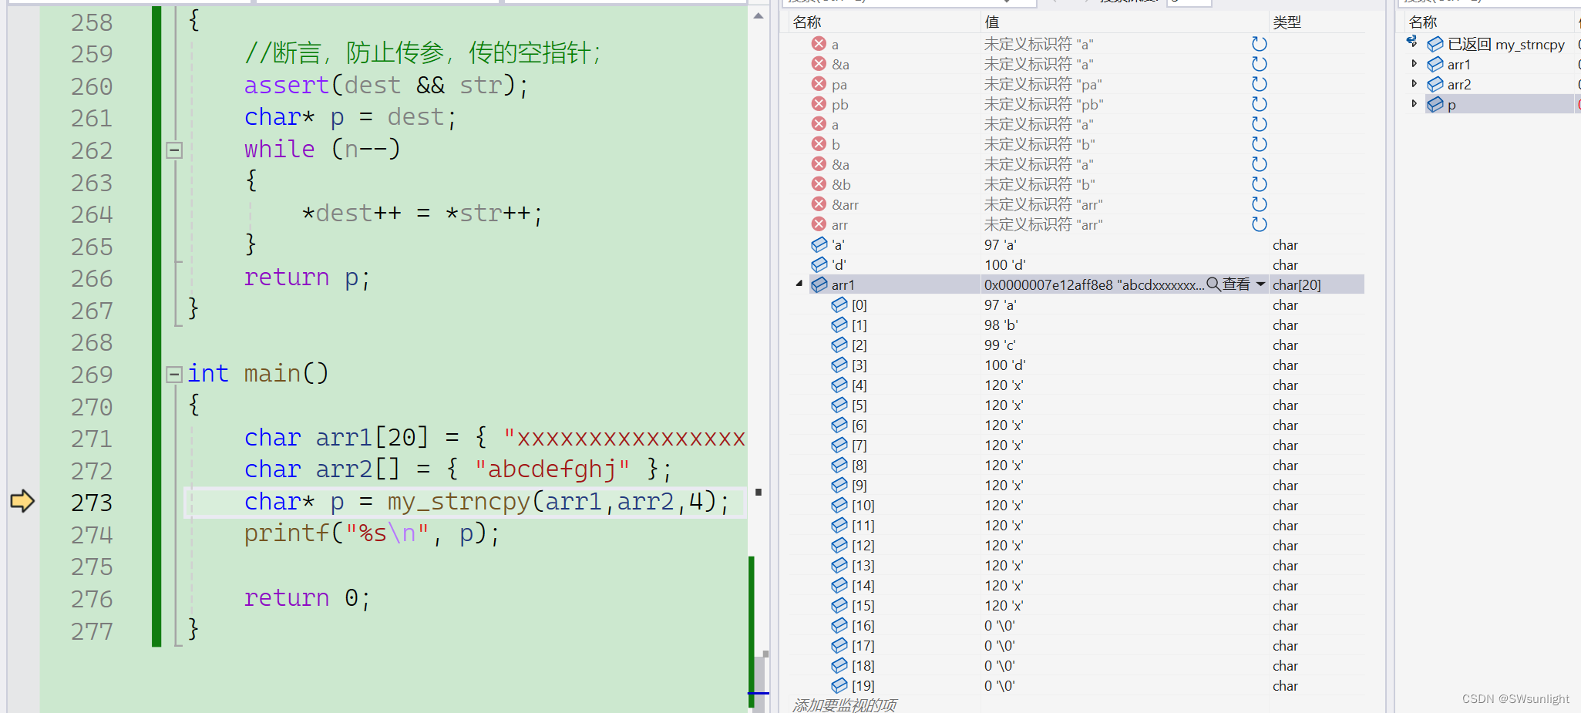Click returned my_strncpy icon in autos panel

(x=1435, y=45)
